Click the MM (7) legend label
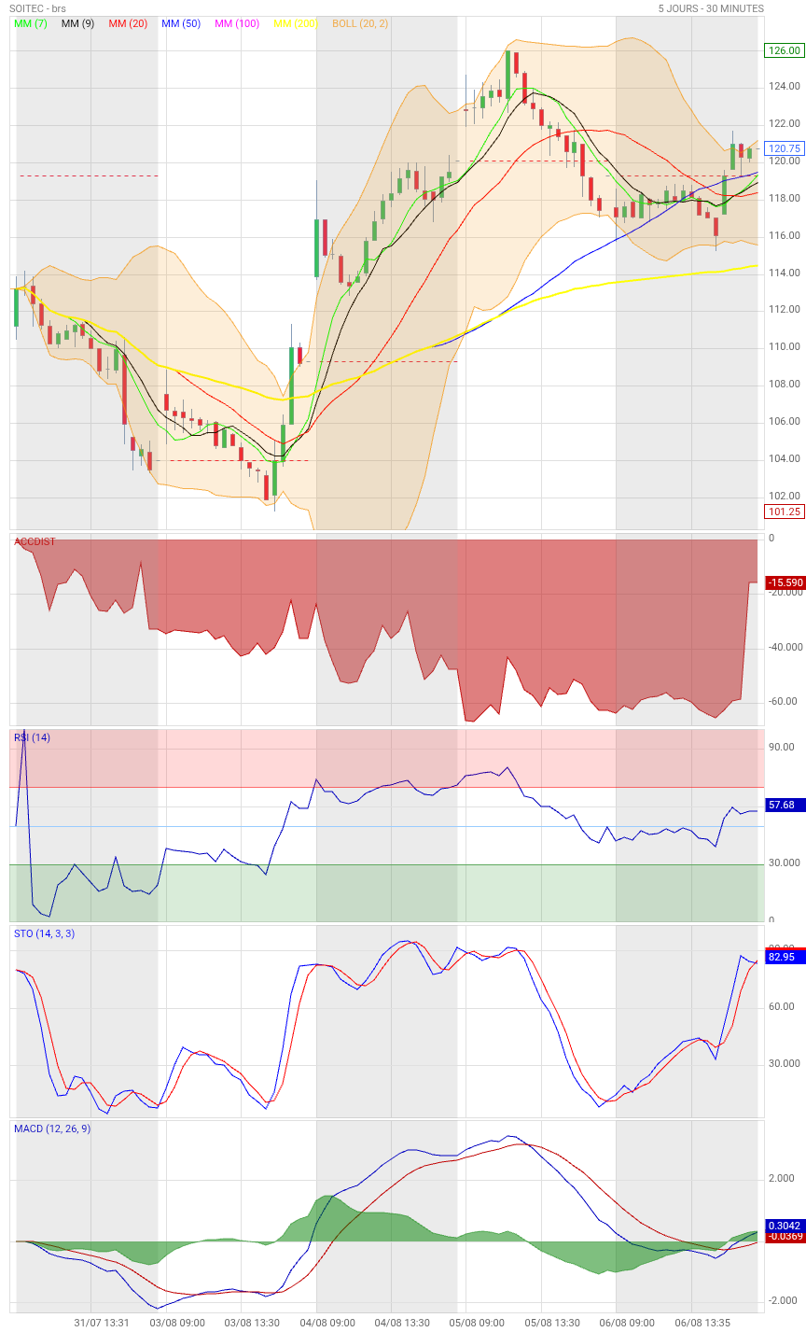Viewport: 806px width, 1332px height. tap(31, 23)
